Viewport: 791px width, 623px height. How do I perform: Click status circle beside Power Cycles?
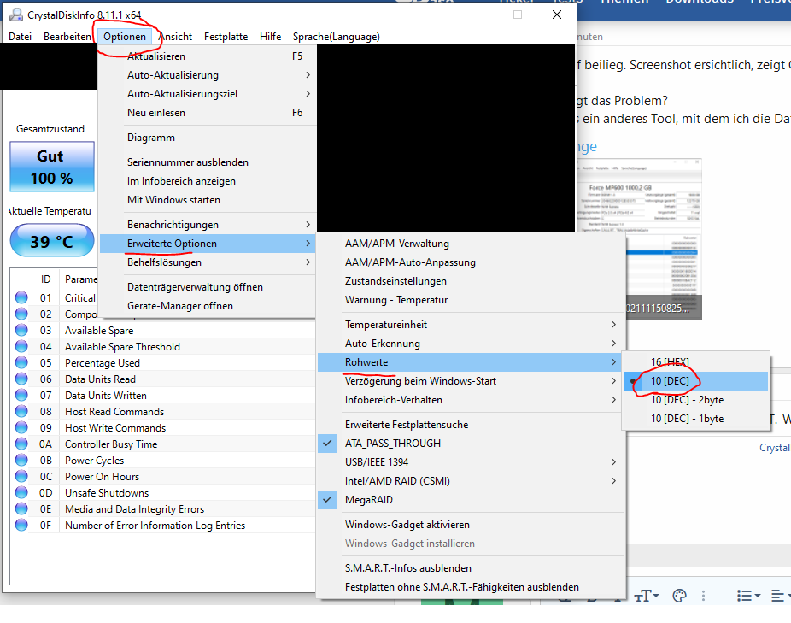(21, 460)
